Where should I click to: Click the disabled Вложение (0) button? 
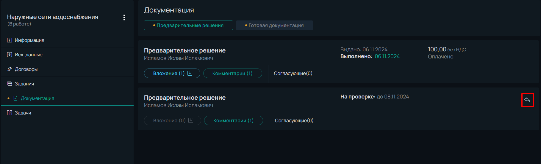(x=173, y=120)
